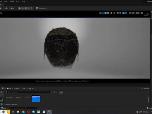Change rotation snap angle value

pyautogui.click(x=126, y=13)
